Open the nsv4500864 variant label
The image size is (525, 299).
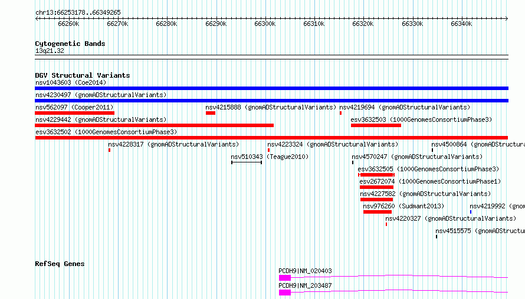pos(478,144)
